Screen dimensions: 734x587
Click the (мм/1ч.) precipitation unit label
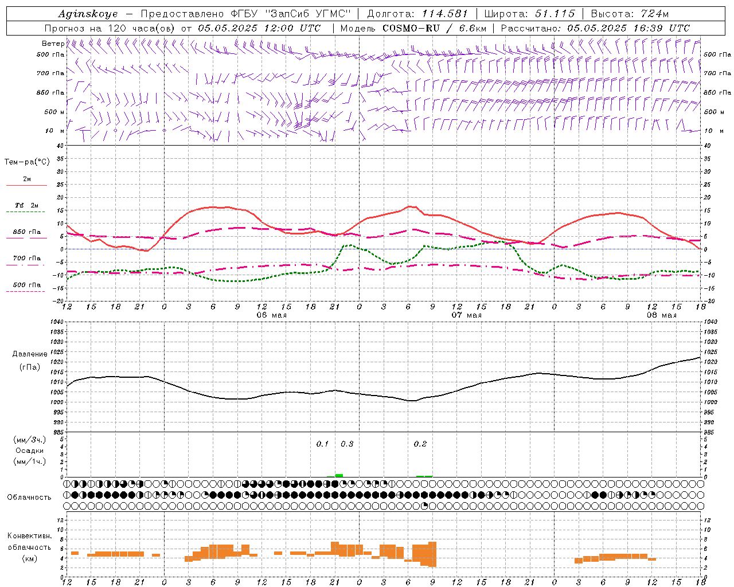pos(30,461)
